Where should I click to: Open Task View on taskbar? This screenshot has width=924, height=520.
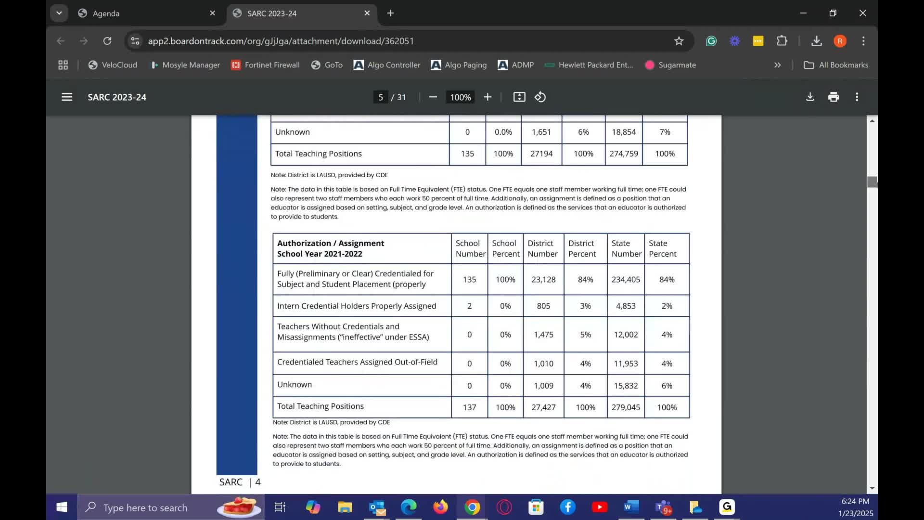[280, 507]
